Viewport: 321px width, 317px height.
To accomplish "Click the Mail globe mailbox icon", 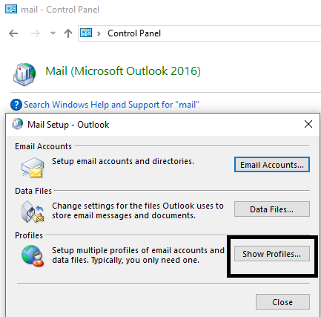I will [24, 74].
